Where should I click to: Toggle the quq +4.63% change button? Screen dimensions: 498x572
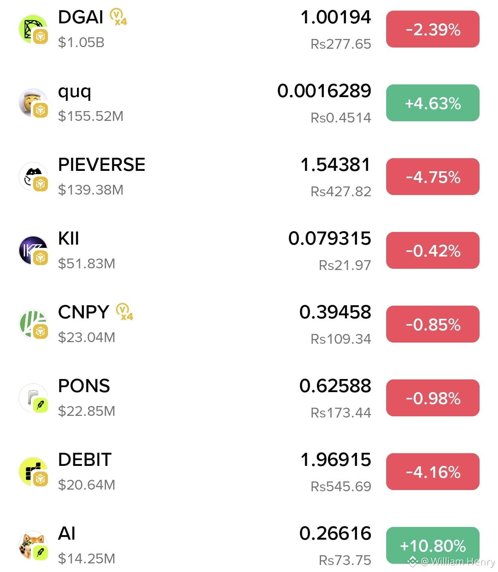point(432,103)
